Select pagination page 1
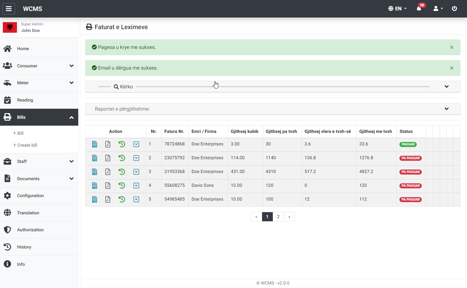 267,217
